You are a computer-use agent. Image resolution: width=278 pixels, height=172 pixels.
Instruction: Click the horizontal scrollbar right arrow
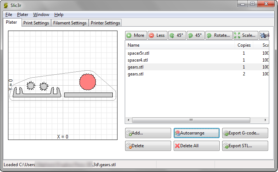265,120
